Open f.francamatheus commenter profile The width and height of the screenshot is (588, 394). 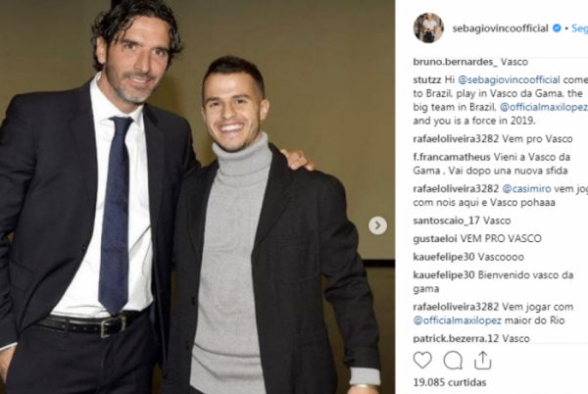pos(452,157)
